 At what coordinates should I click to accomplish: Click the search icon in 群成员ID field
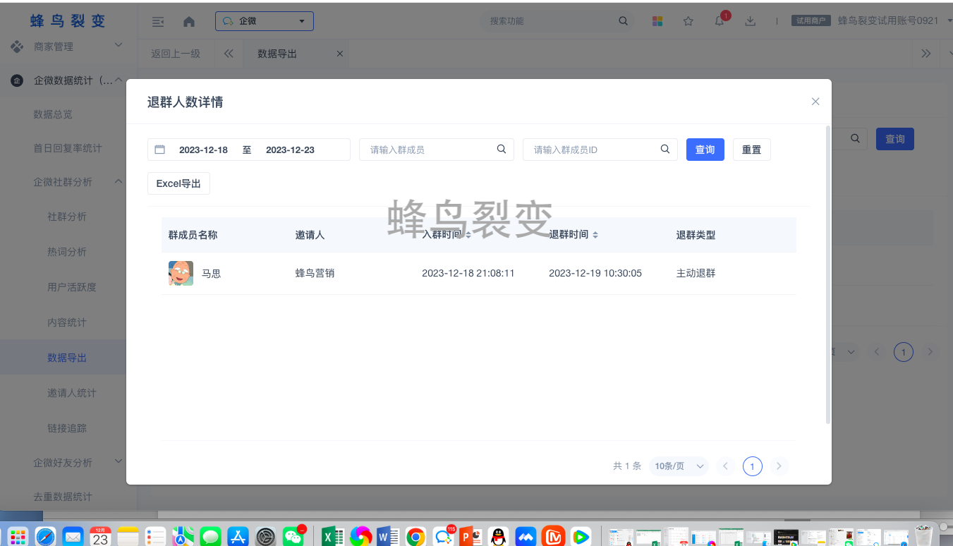[664, 150]
